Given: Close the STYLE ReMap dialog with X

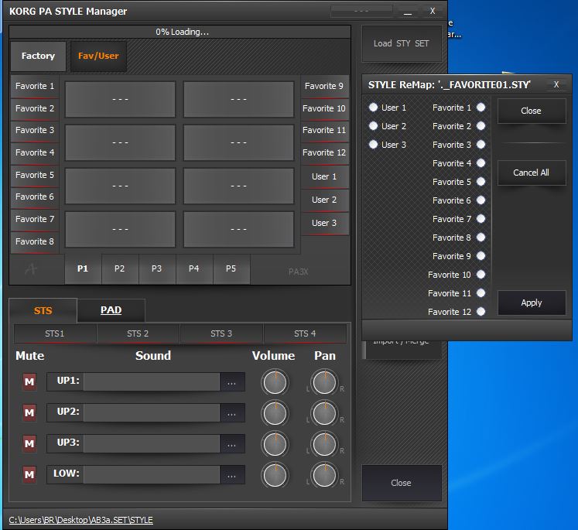Looking at the screenshot, I should [x=556, y=84].
